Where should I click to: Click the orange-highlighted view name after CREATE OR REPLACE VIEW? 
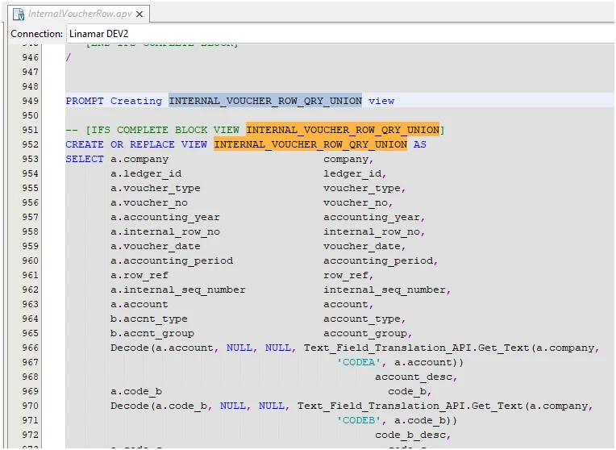pos(310,144)
